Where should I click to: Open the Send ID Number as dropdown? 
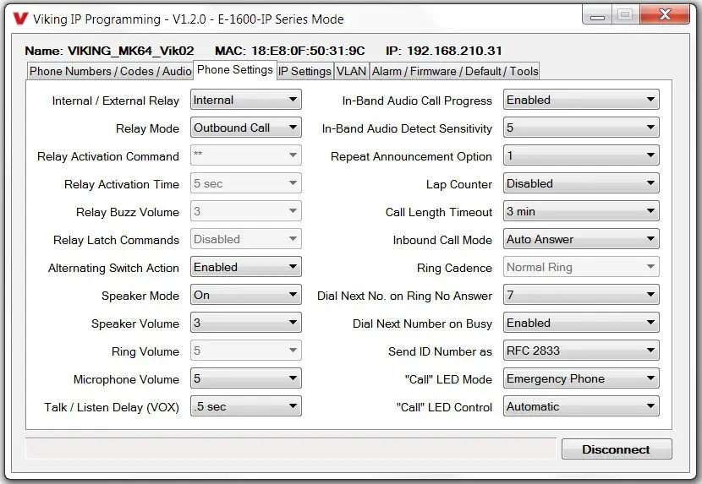[x=581, y=351]
